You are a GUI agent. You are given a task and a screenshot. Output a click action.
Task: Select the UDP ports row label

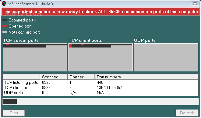13,93
